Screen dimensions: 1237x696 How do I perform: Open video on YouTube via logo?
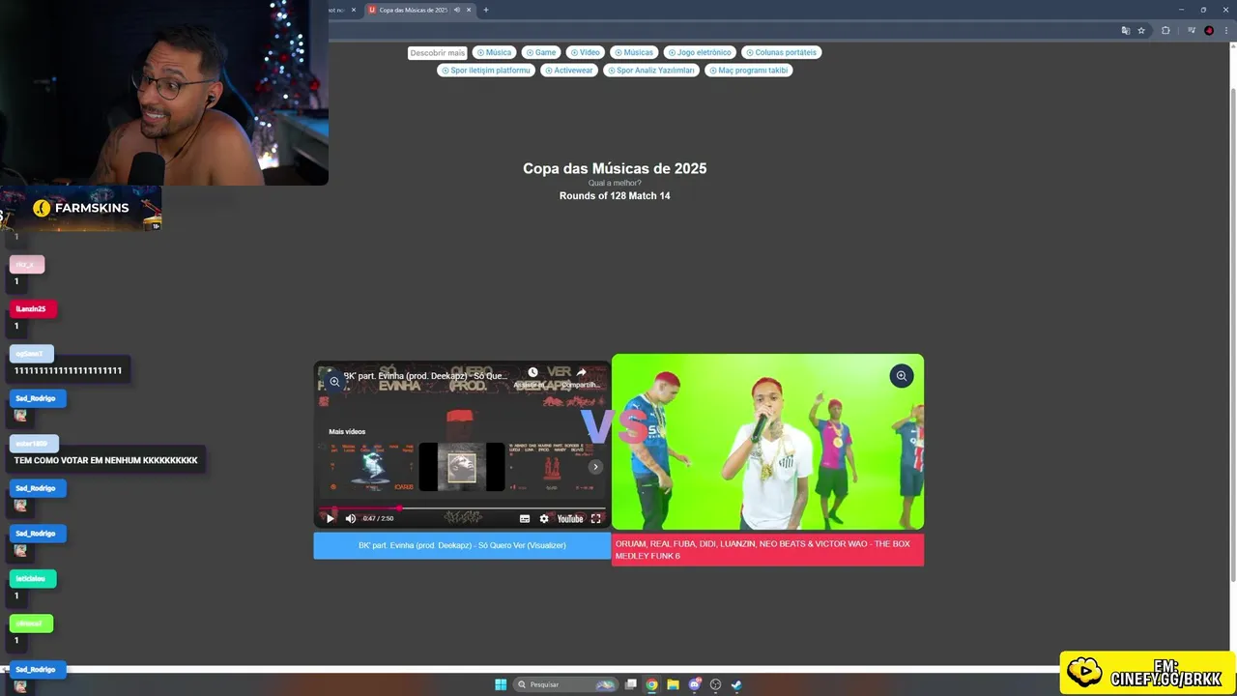(x=570, y=519)
